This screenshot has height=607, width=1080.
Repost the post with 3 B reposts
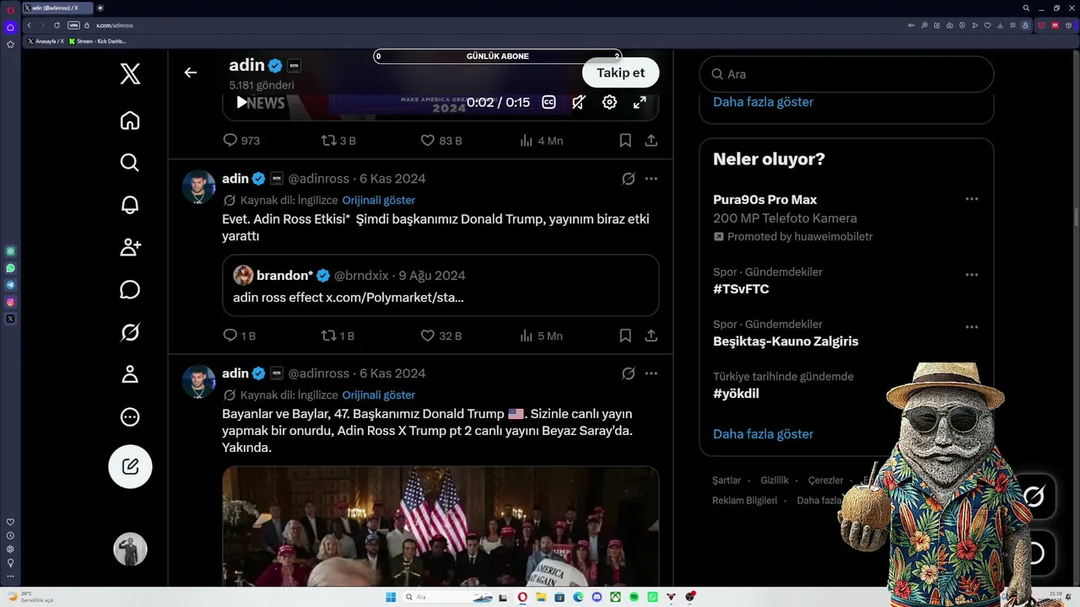pos(339,141)
